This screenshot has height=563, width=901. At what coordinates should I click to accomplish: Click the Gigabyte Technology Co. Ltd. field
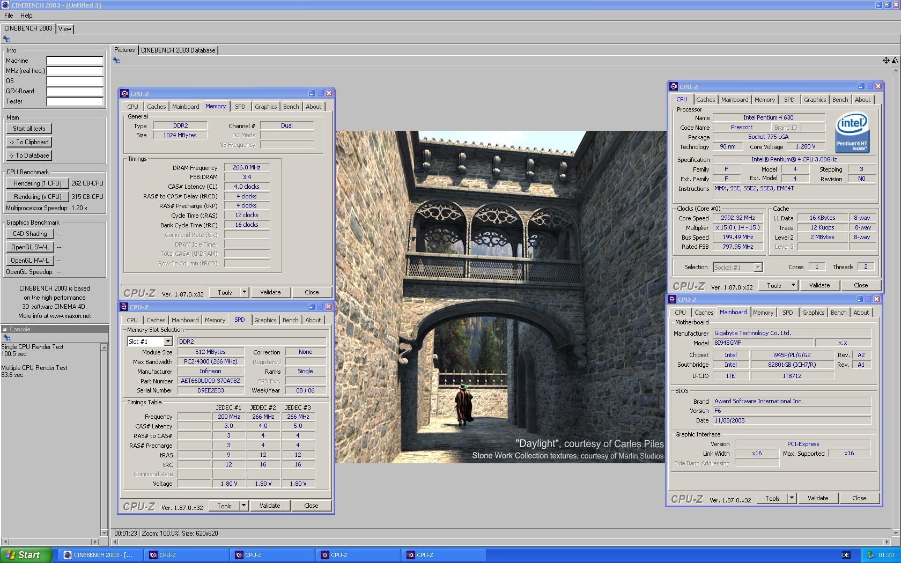click(x=792, y=333)
